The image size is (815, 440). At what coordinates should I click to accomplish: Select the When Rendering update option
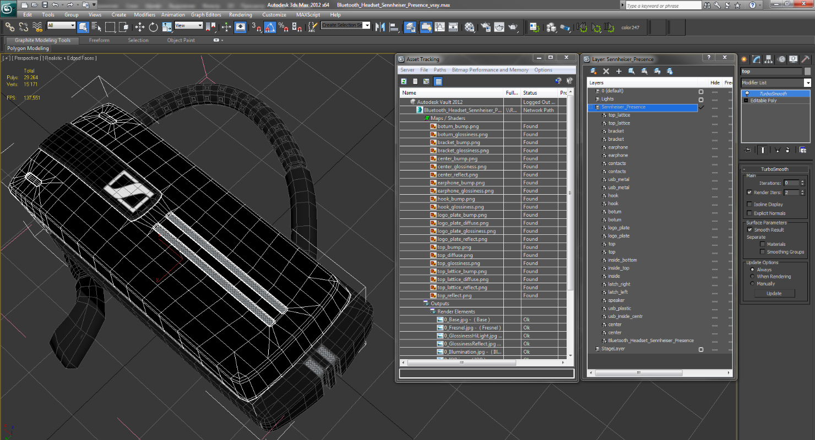tap(753, 277)
